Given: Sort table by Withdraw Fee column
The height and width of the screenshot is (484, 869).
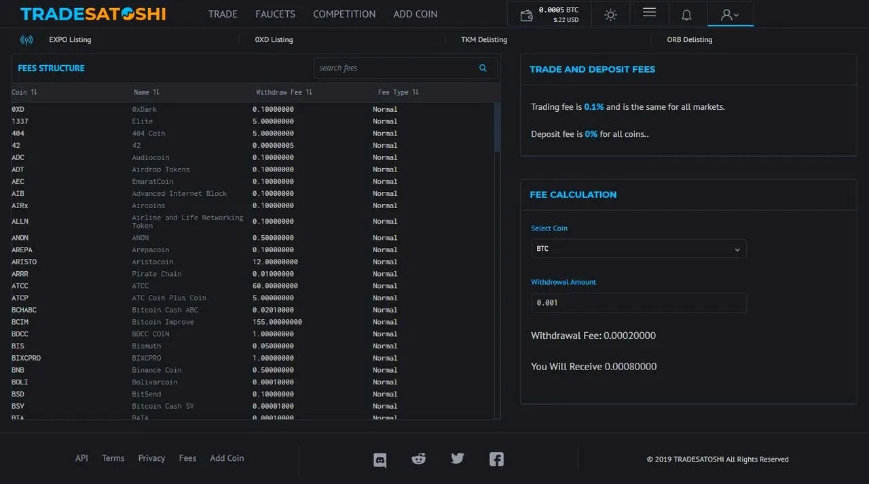Looking at the screenshot, I should point(284,92).
